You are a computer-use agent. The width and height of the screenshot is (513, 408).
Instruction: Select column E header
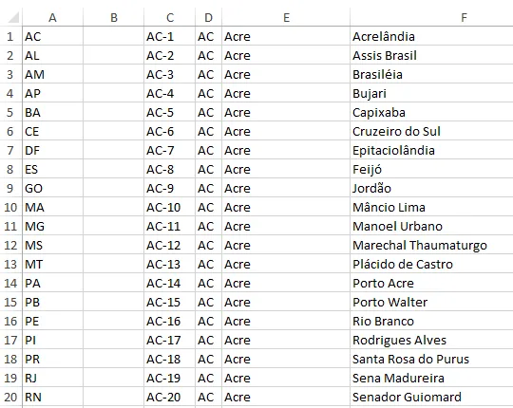click(286, 18)
